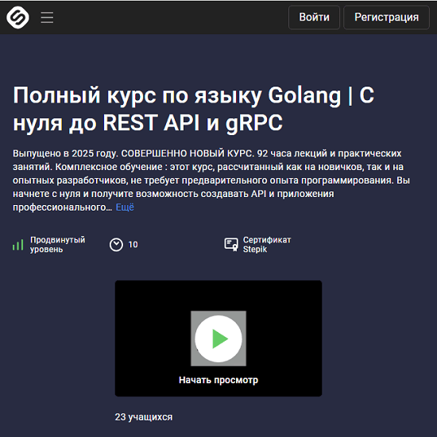Click the word профессионального before the Ещё link

63,207
